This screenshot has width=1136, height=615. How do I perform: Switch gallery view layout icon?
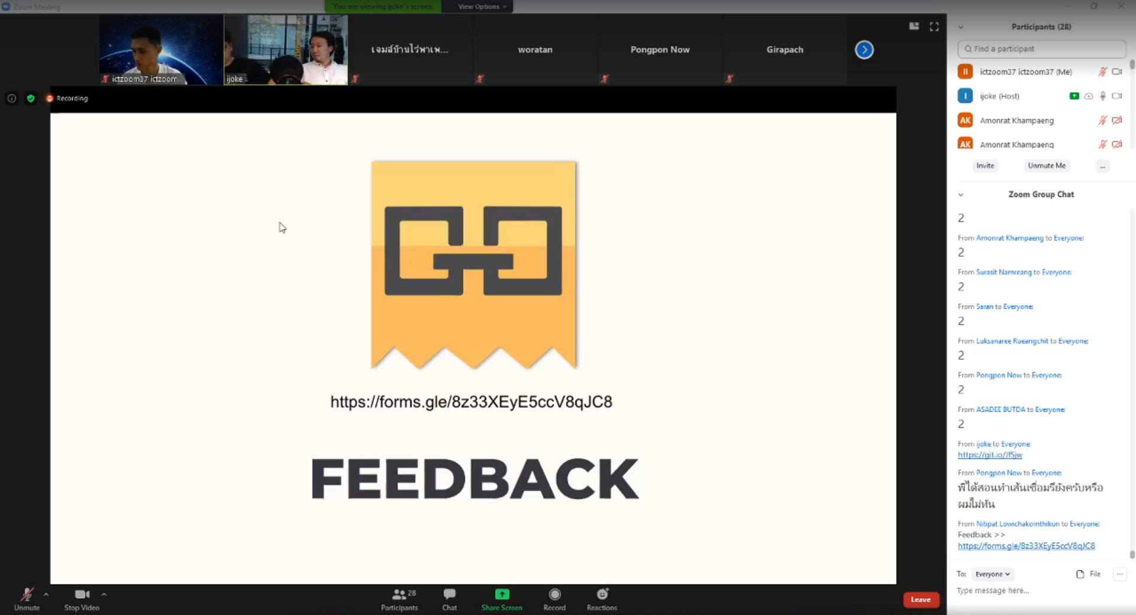pyautogui.click(x=914, y=26)
